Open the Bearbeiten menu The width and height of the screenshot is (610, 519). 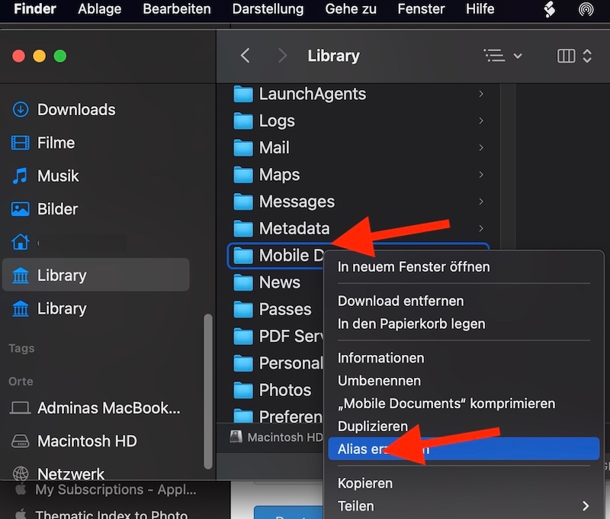click(177, 9)
